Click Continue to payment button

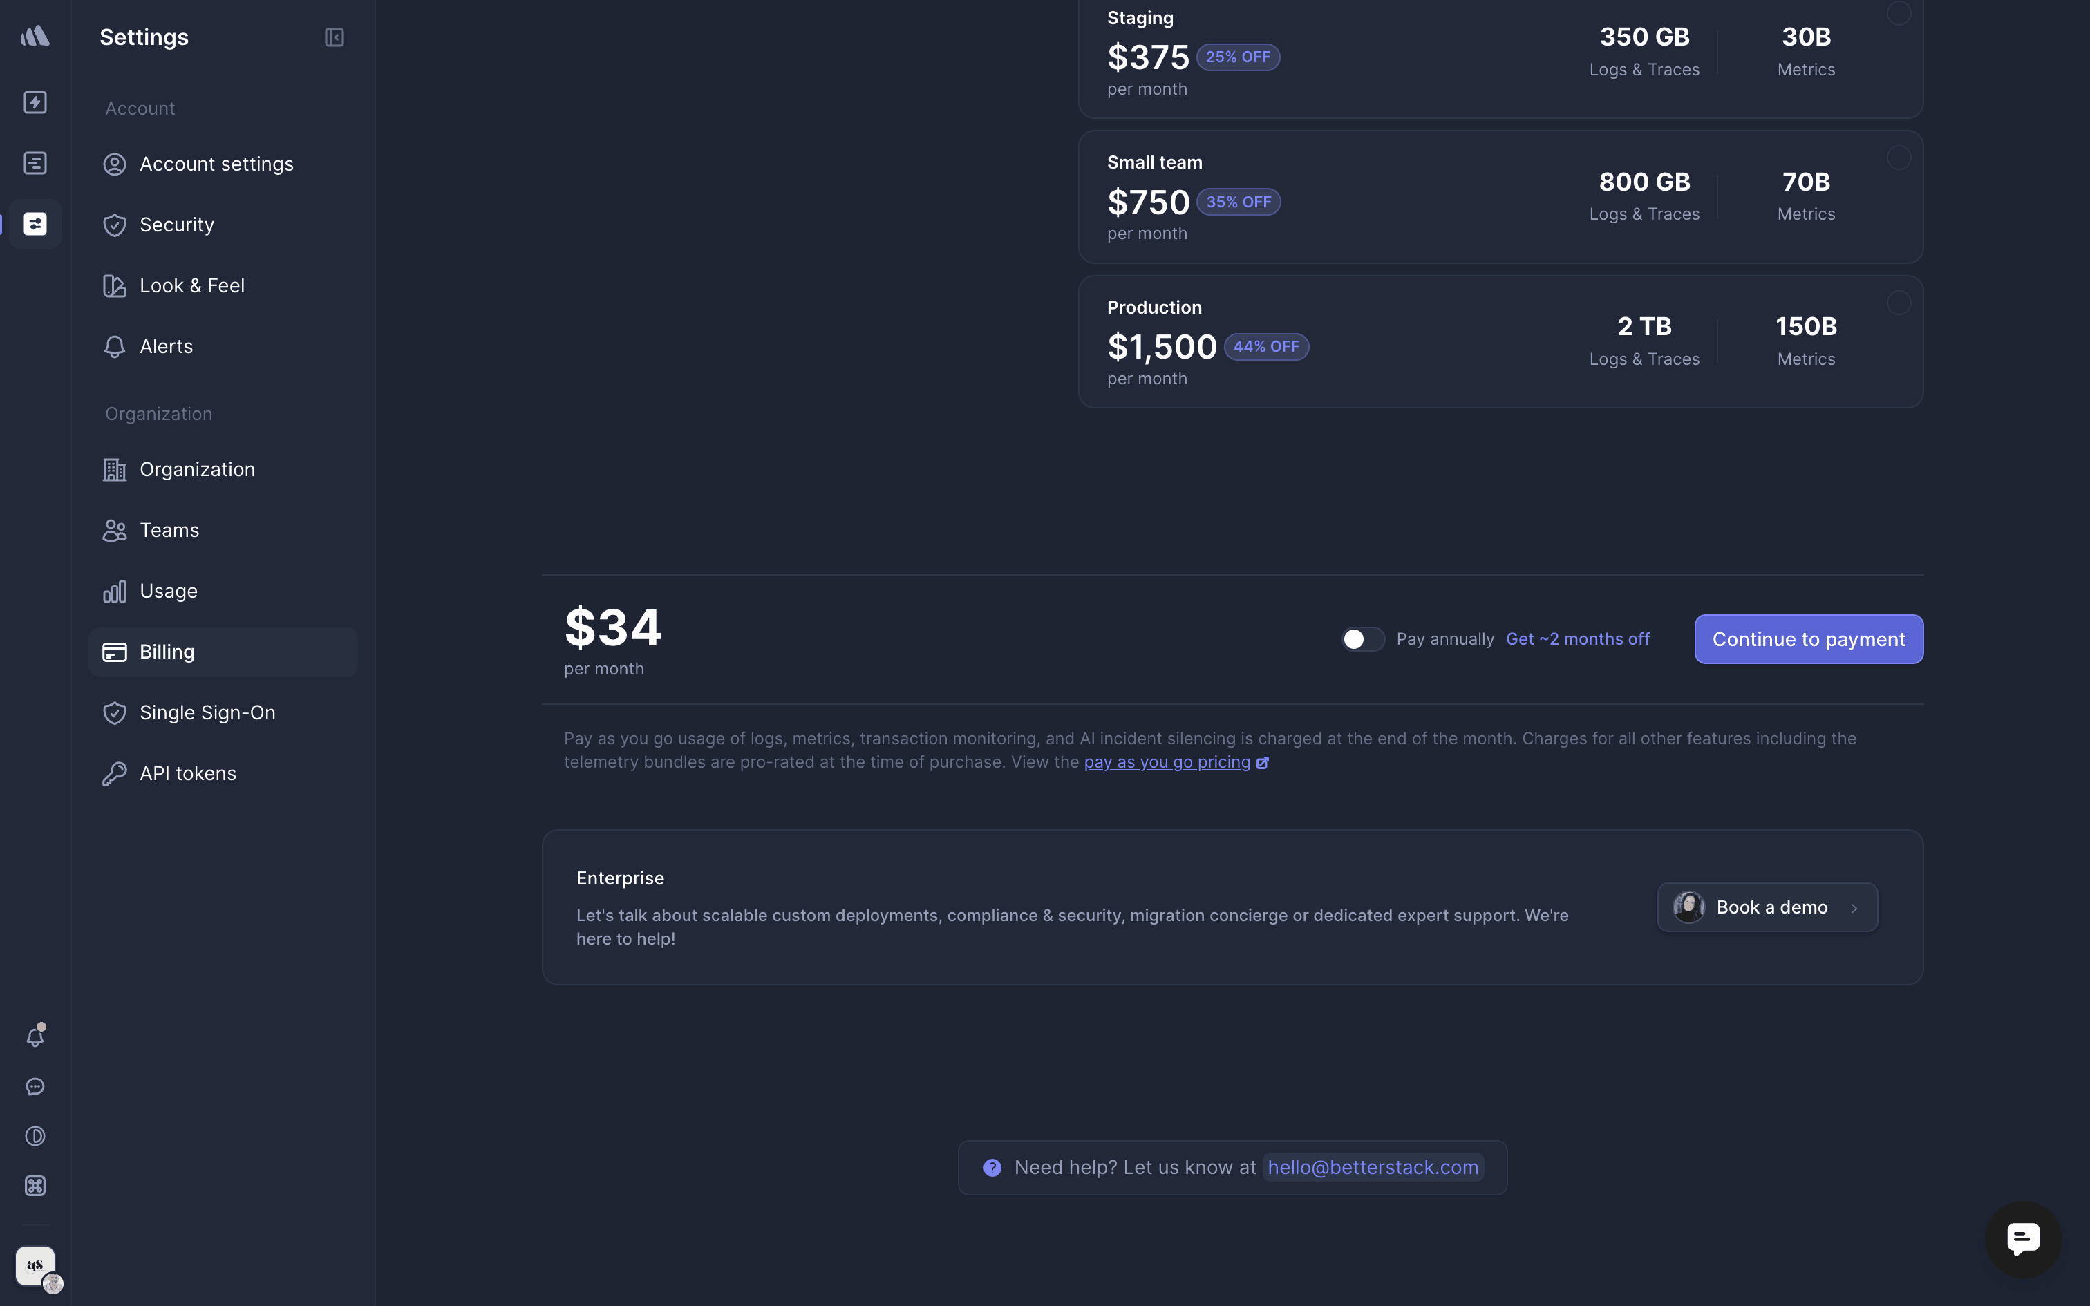pyautogui.click(x=1809, y=639)
